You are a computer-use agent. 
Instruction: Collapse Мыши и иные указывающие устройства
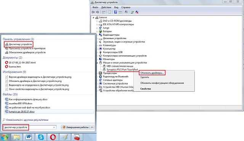tap(97, 63)
